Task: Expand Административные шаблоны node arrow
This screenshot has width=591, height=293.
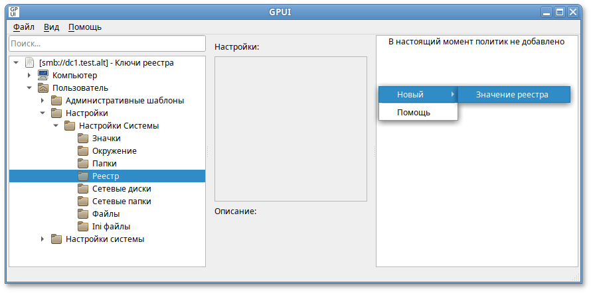Action: pyautogui.click(x=42, y=101)
